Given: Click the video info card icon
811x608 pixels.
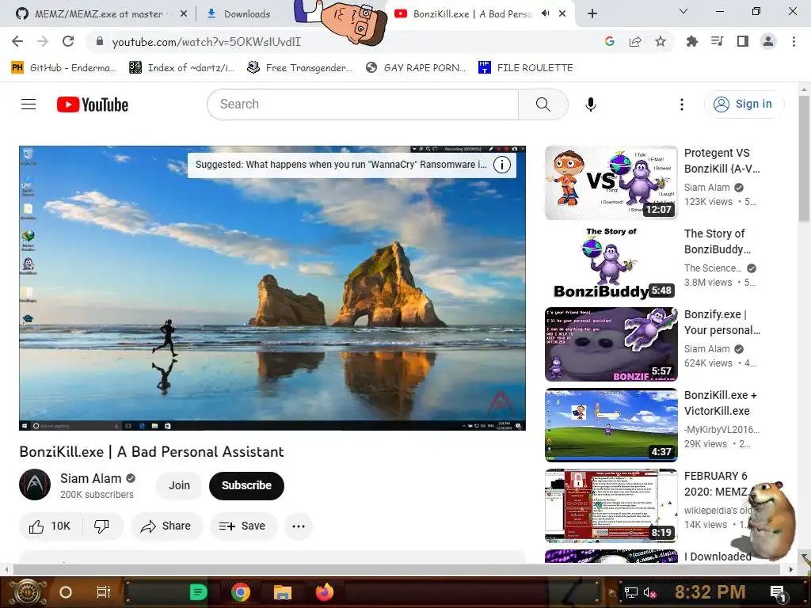Looking at the screenshot, I should (x=501, y=165).
